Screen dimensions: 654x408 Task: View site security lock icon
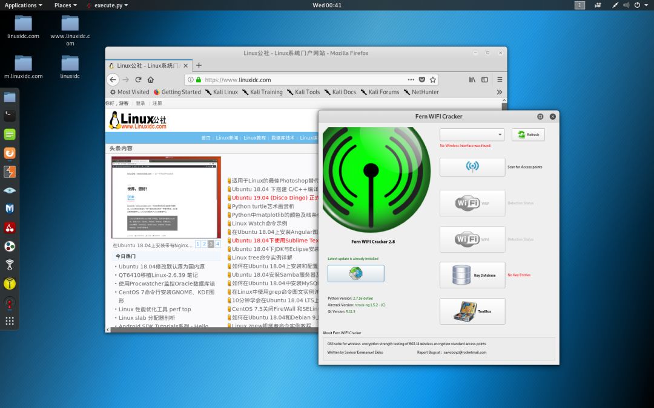(x=199, y=80)
